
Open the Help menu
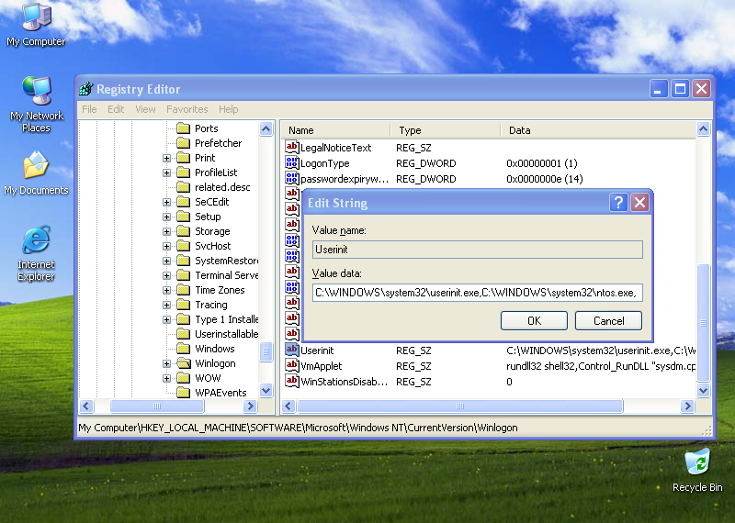228,109
